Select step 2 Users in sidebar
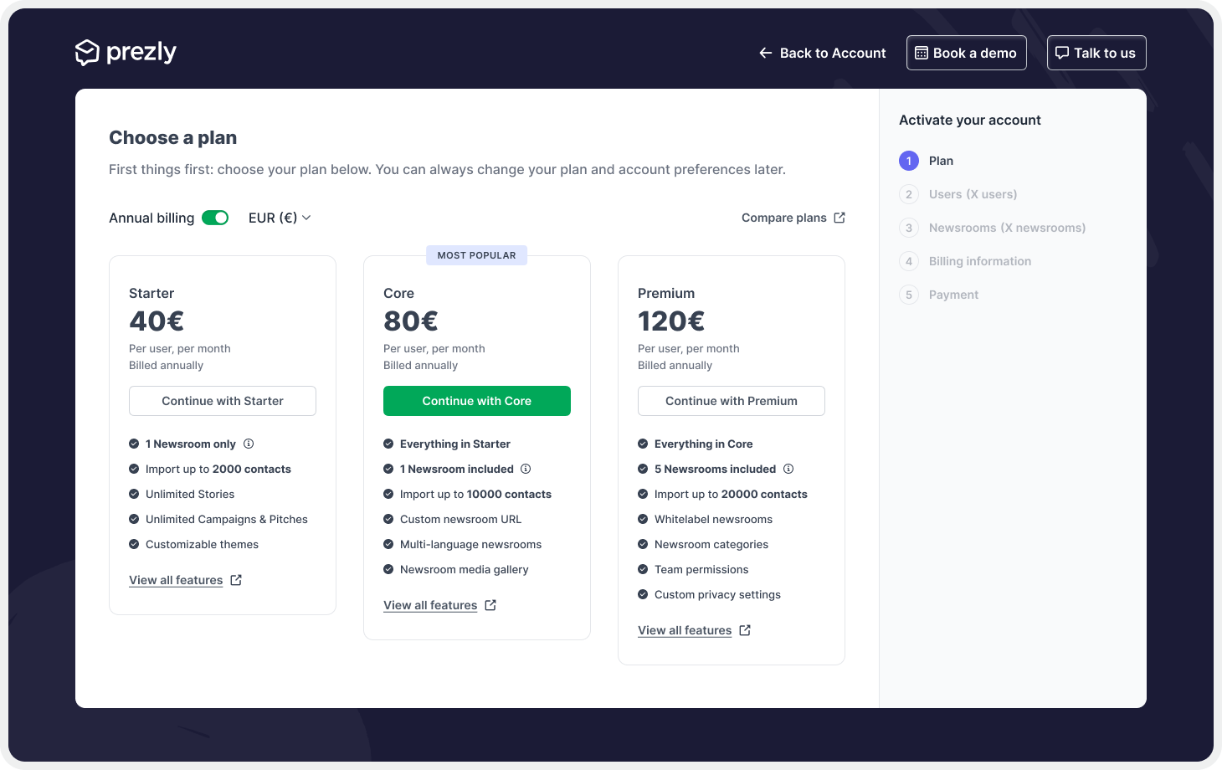1222x770 pixels. [958, 194]
